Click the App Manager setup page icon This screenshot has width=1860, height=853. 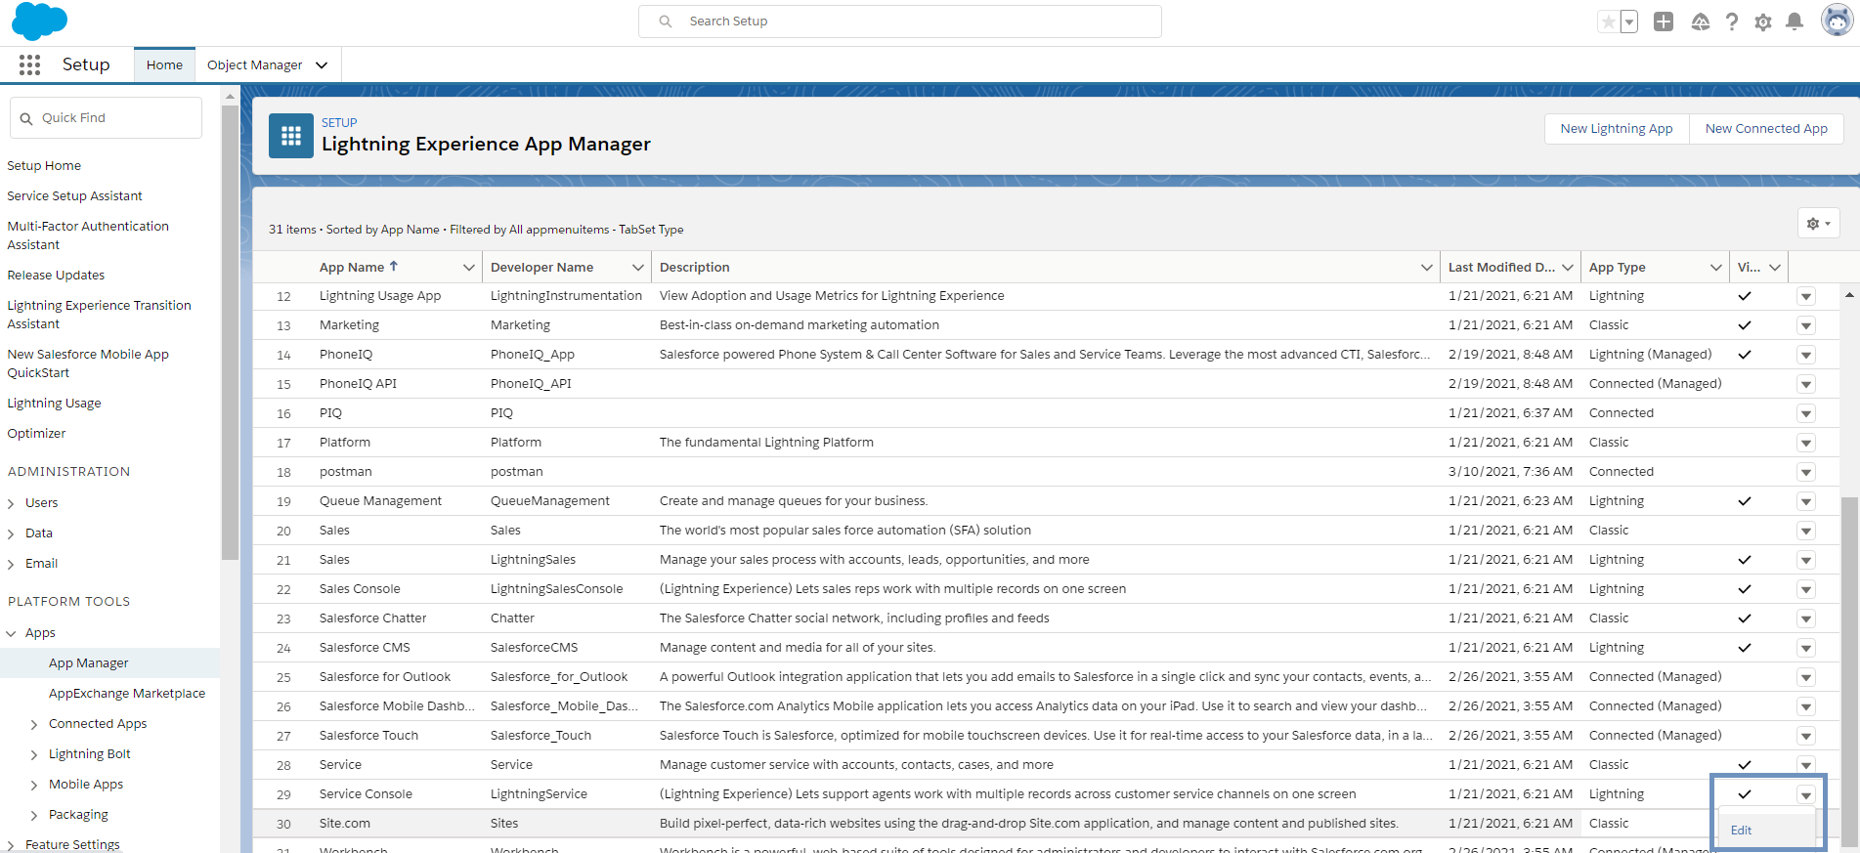point(291,136)
